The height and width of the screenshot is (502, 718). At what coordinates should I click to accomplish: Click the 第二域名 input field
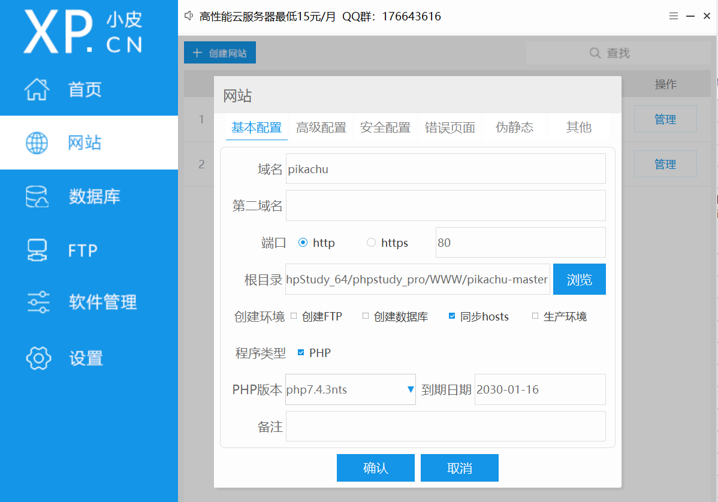pos(445,205)
